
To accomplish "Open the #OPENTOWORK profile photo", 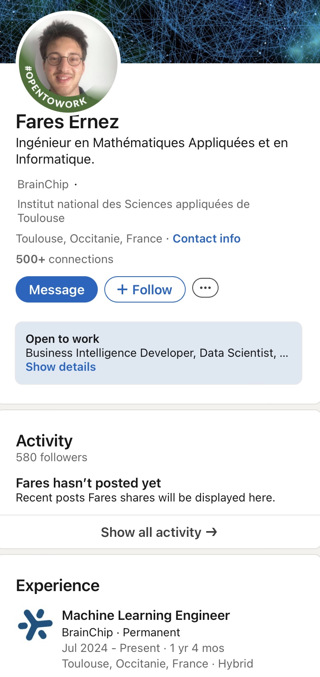I will tap(68, 62).
